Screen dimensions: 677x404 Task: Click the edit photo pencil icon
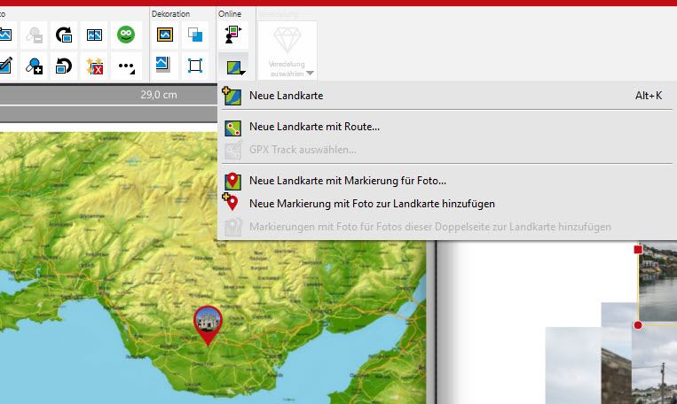[6, 66]
